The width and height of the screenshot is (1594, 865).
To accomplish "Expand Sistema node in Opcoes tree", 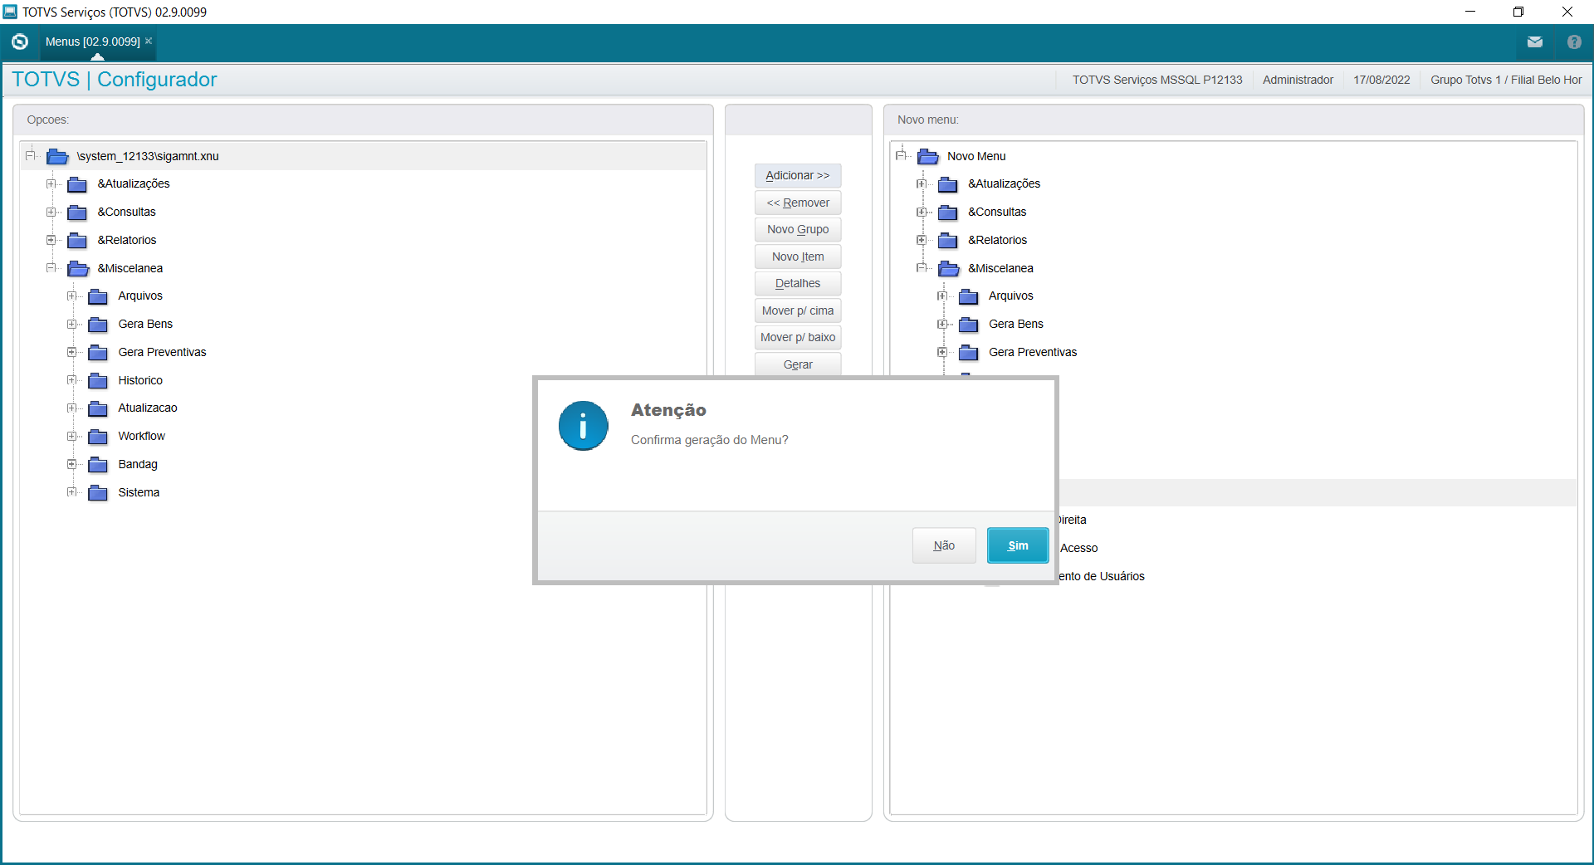I will click(x=72, y=492).
